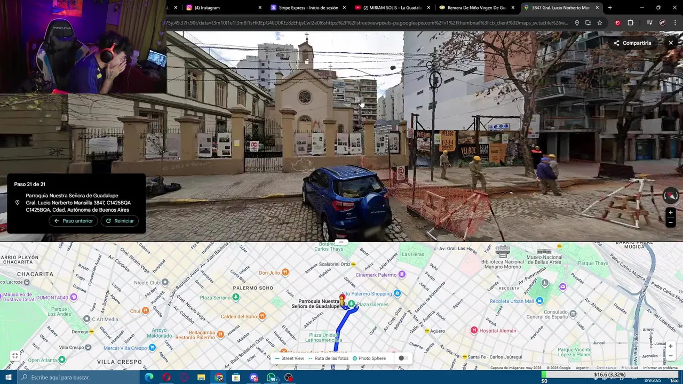The height and width of the screenshot is (384, 683).
Task: Click the Chui restaurant map pin
Action: (x=145, y=310)
